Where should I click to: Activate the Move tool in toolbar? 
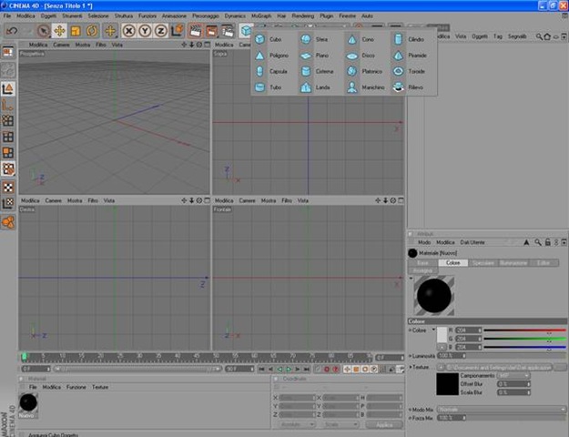click(59, 31)
